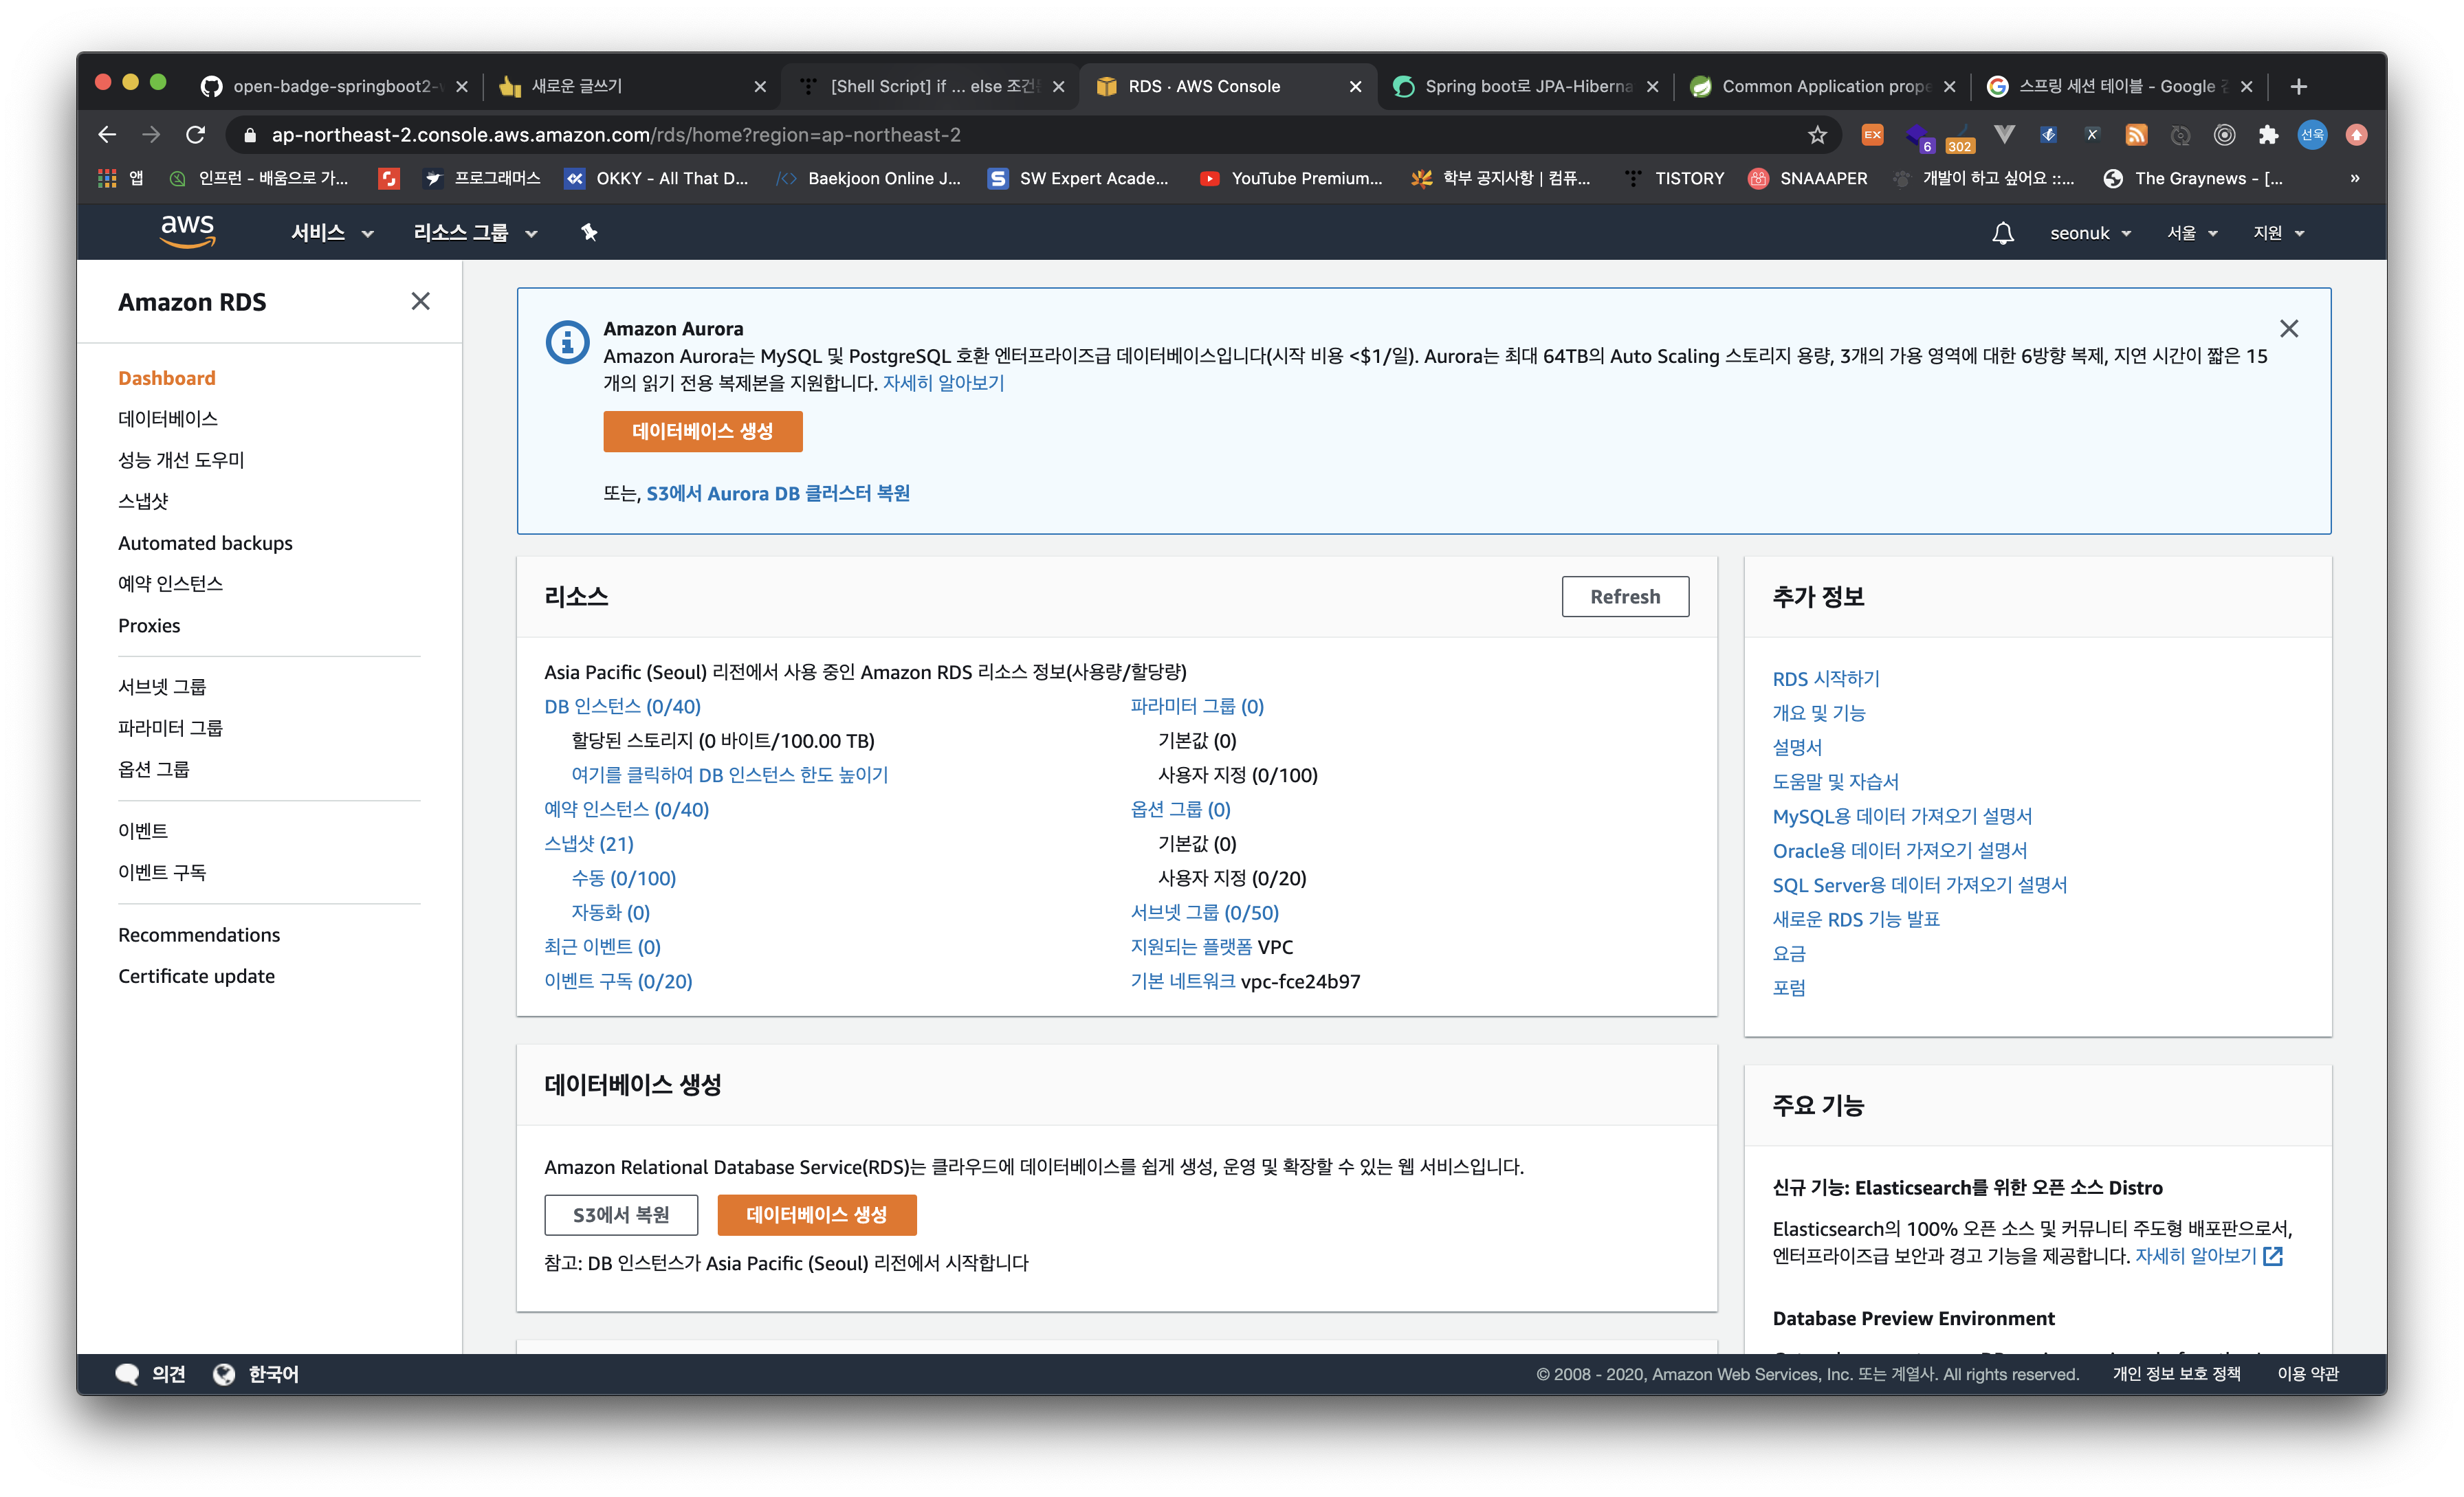Reload the page with browser refresh icon
The height and width of the screenshot is (1497, 2464).
(196, 135)
